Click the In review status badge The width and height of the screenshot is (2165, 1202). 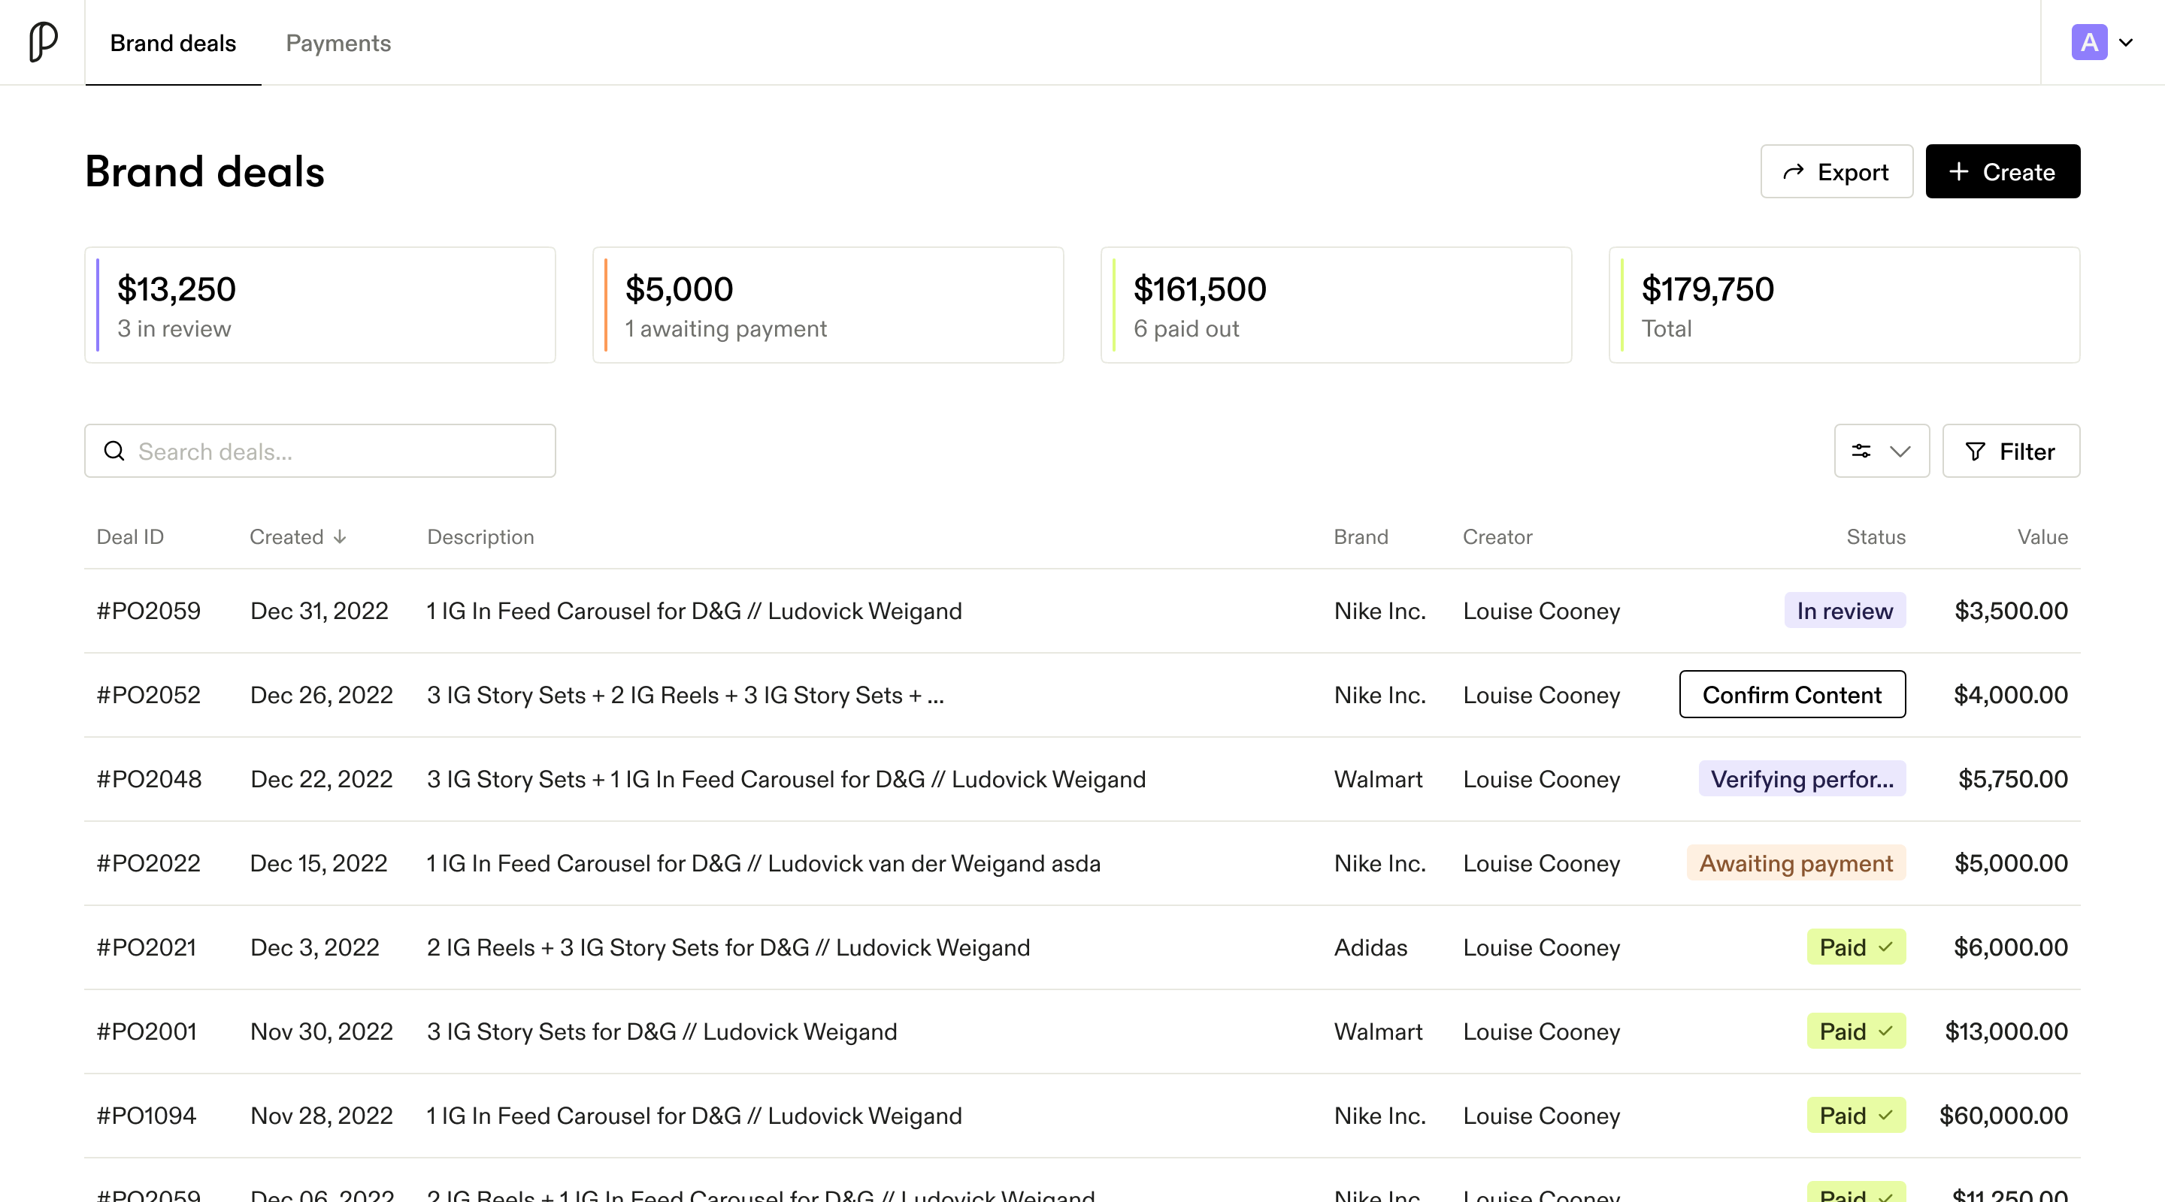point(1844,611)
